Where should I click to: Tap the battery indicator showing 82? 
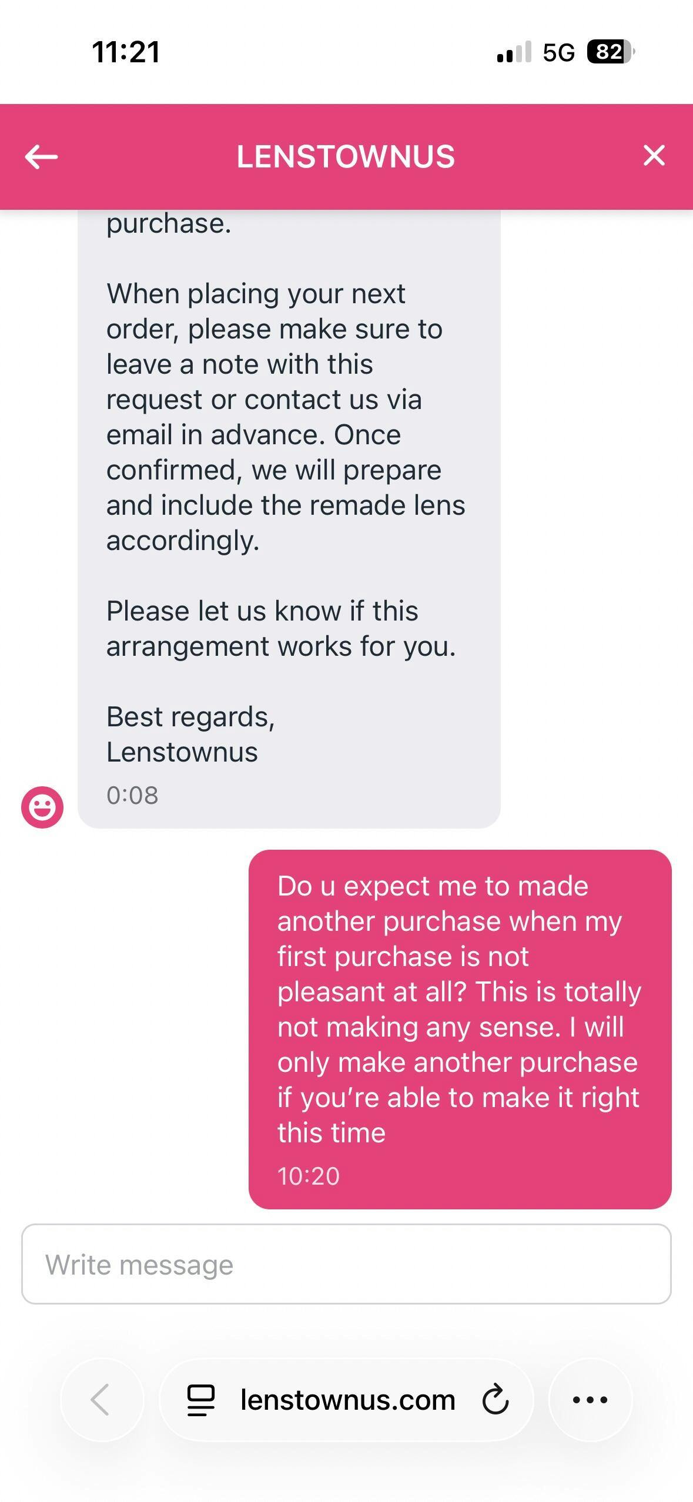(x=611, y=52)
